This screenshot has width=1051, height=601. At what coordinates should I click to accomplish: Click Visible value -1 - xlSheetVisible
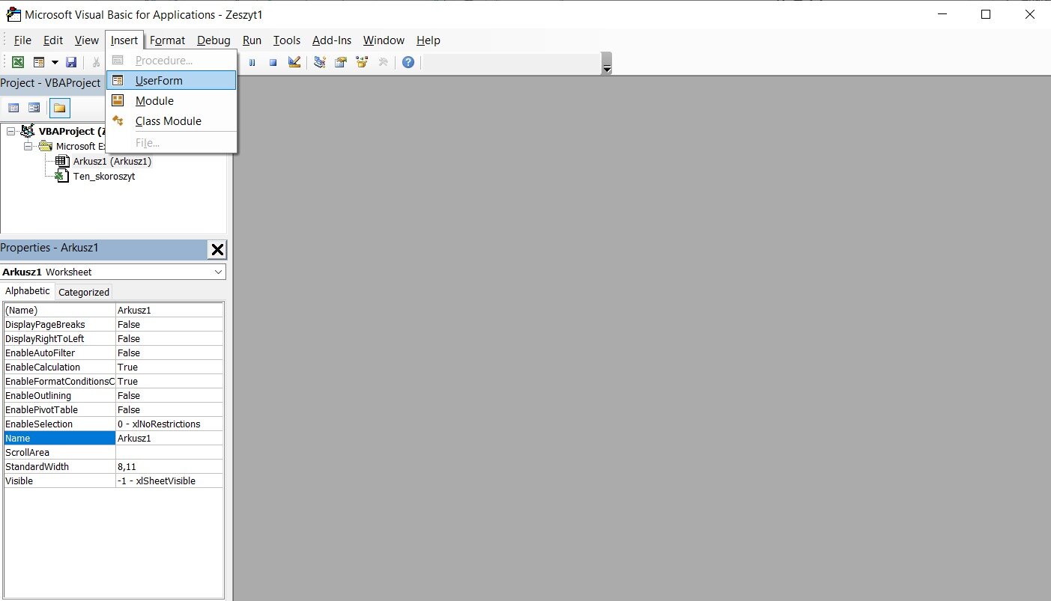point(169,481)
